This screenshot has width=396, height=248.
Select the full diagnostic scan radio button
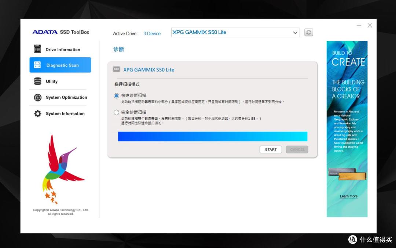tap(116, 112)
